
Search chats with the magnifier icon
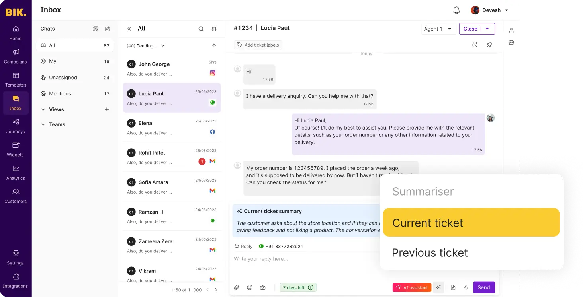(x=201, y=29)
